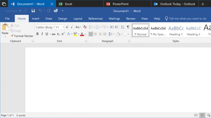Click the Increase Indent icon
Image resolution: width=211 pixels, height=118 pixels.
pos(117,27)
